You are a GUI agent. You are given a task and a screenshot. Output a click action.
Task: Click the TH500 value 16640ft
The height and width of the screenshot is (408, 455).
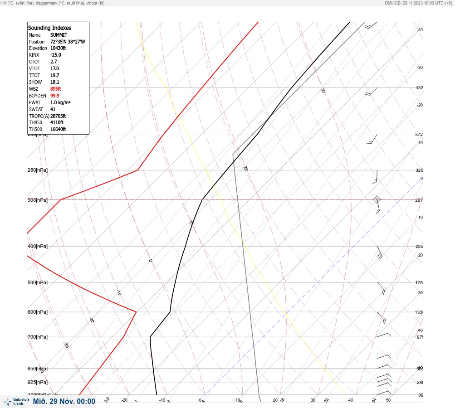click(58, 129)
